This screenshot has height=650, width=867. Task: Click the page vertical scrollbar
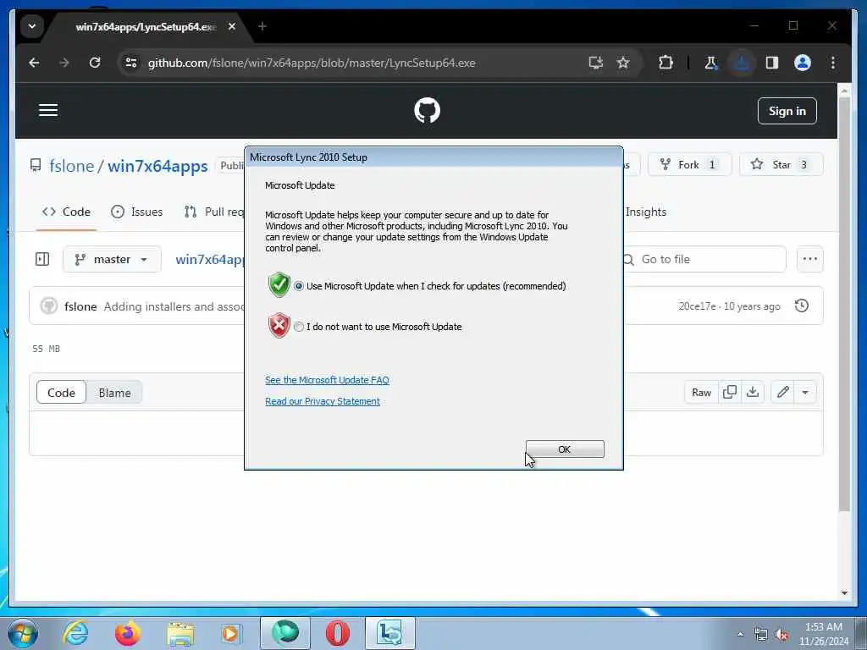(x=844, y=303)
